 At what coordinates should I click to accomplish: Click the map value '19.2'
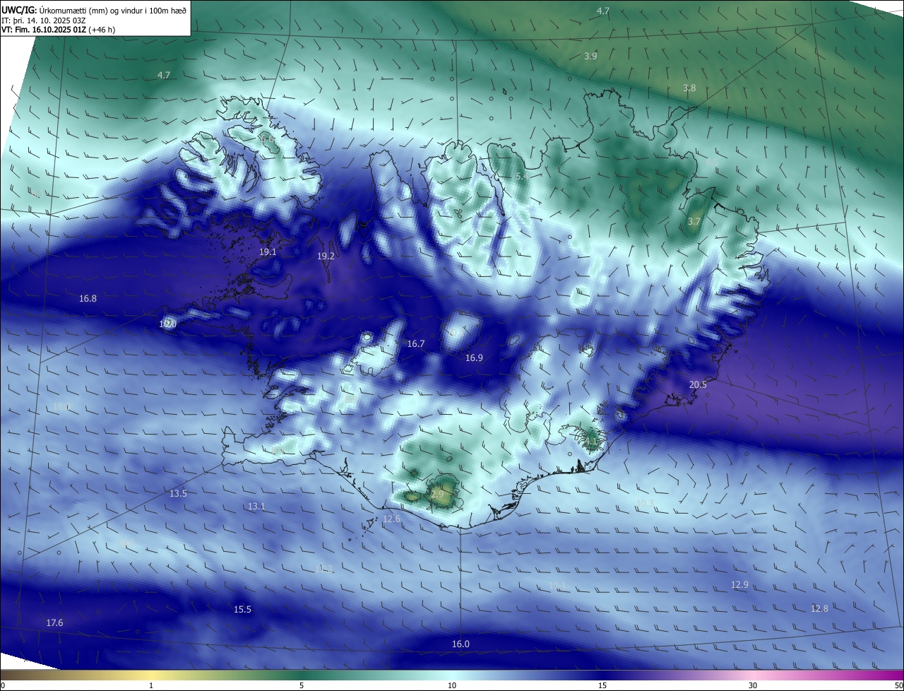click(326, 256)
